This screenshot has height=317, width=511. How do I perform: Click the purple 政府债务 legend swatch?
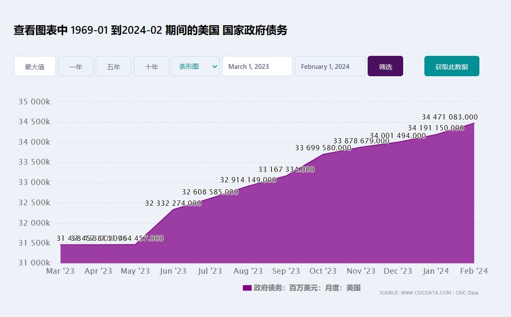click(247, 287)
